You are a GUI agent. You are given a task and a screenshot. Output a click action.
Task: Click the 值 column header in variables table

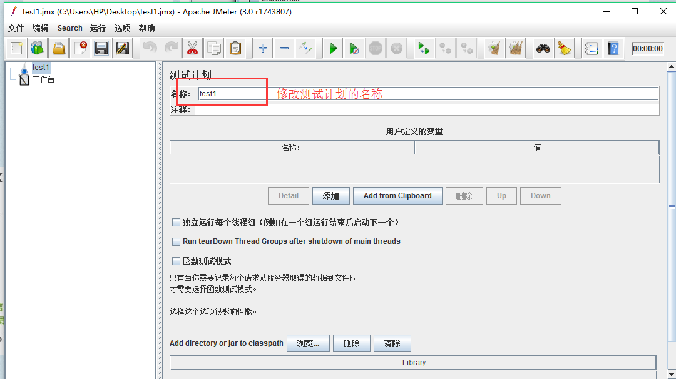pos(537,148)
